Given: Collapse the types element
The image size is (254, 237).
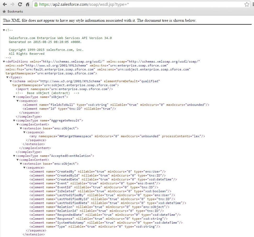Looking at the screenshot, I should click(x=7, y=77).
